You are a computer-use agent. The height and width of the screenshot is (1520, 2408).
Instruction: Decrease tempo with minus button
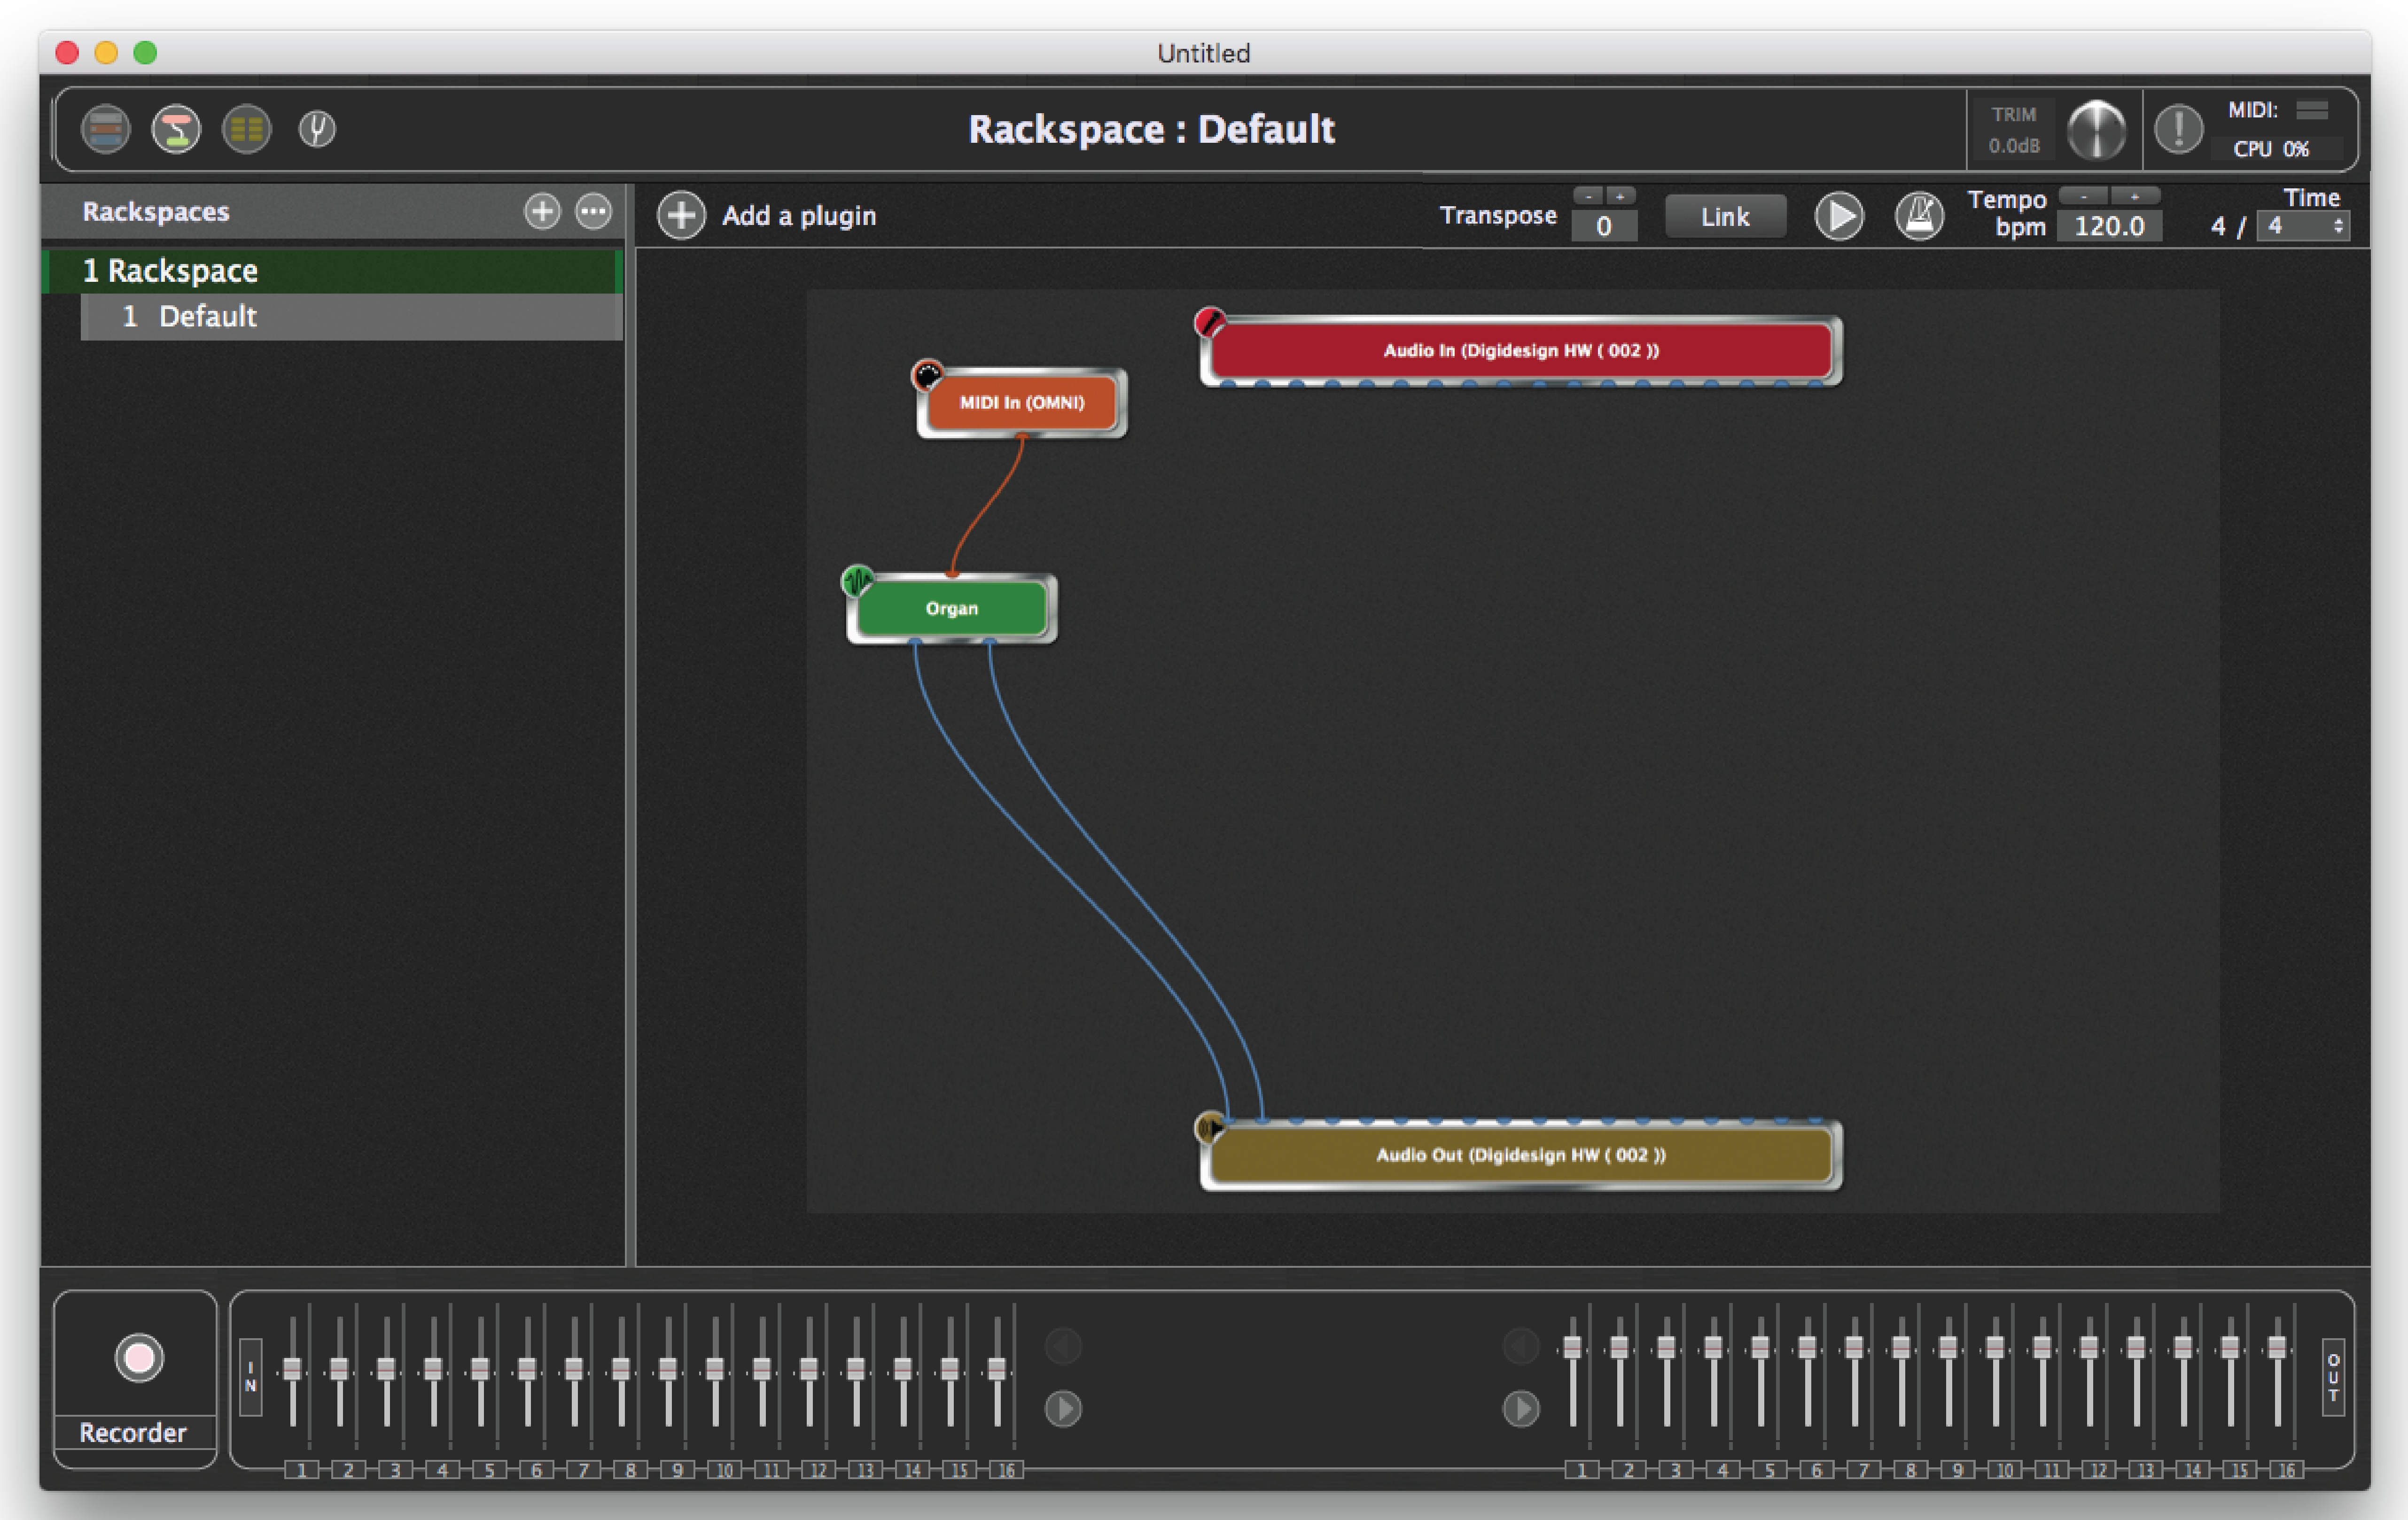(x=2084, y=196)
